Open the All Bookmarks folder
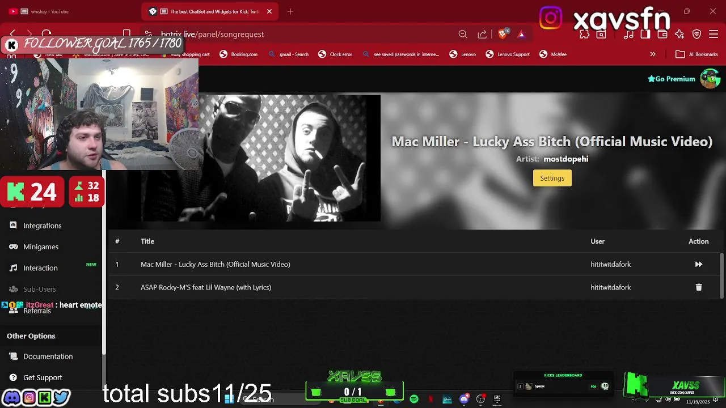This screenshot has width=726, height=408. 698,54
